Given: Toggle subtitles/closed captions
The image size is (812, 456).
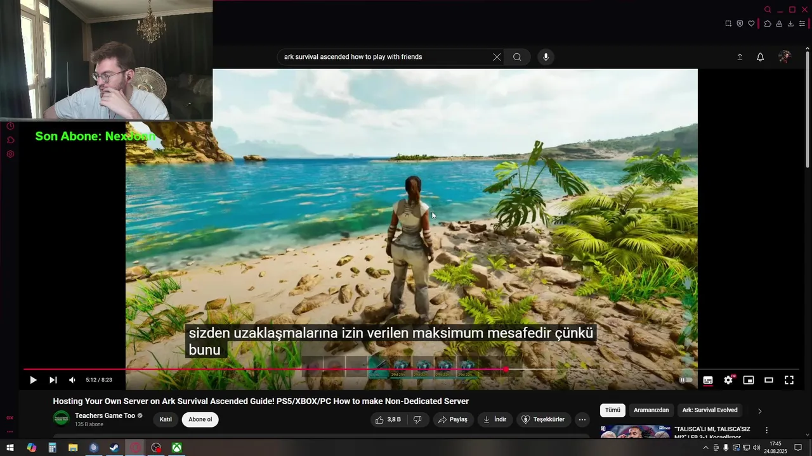Looking at the screenshot, I should (x=708, y=380).
